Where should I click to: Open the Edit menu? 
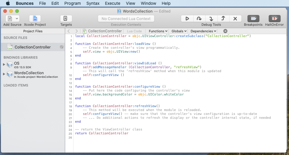(55, 3)
